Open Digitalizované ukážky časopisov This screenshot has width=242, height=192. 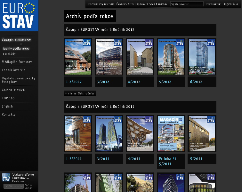point(19,80)
